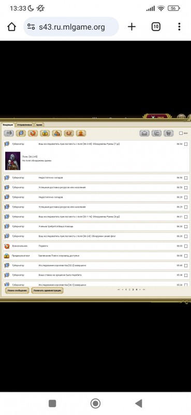The width and height of the screenshot is (191, 415).
Task: Click chest icon on Придворный маг row
Action: click(x=7, y=256)
